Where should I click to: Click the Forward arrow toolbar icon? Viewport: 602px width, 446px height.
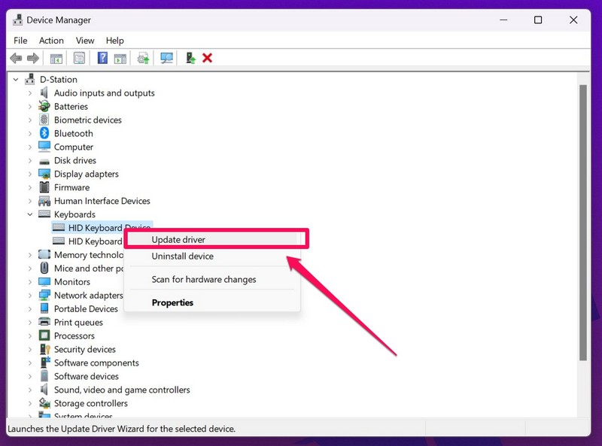point(33,58)
